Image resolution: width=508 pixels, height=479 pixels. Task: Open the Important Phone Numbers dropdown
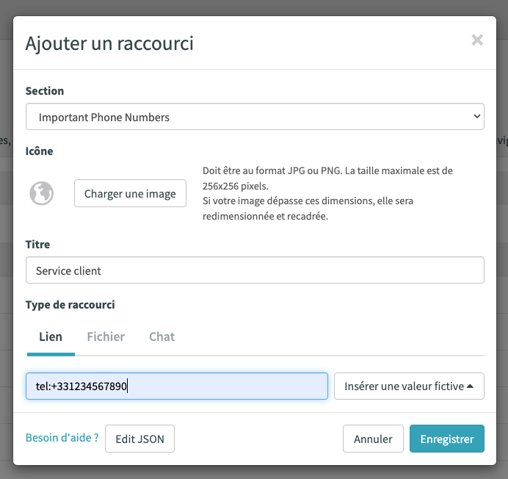(x=255, y=117)
